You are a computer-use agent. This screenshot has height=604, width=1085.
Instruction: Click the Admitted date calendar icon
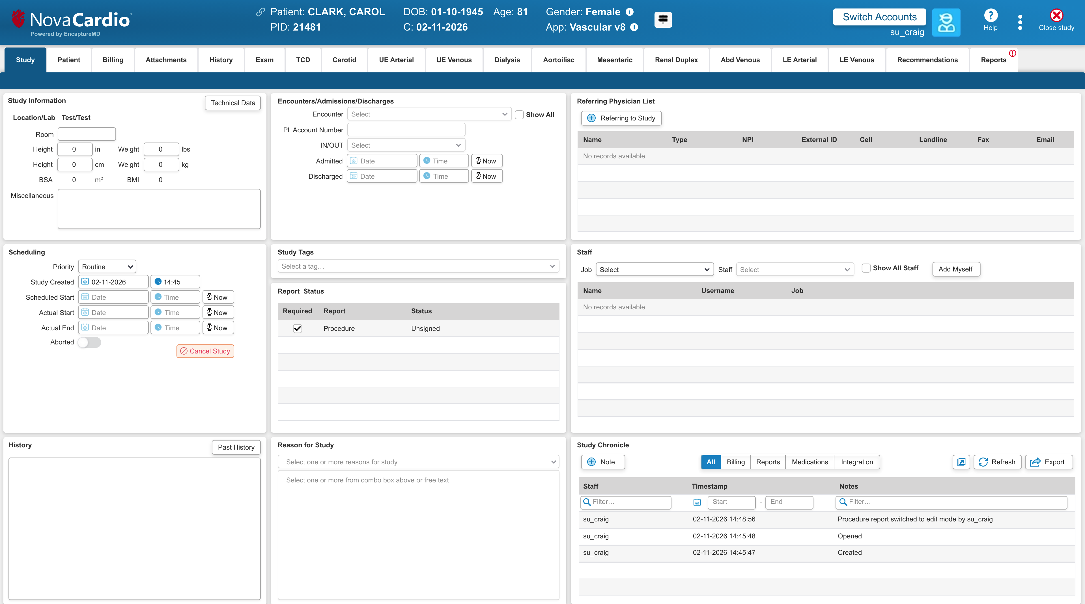tap(354, 161)
